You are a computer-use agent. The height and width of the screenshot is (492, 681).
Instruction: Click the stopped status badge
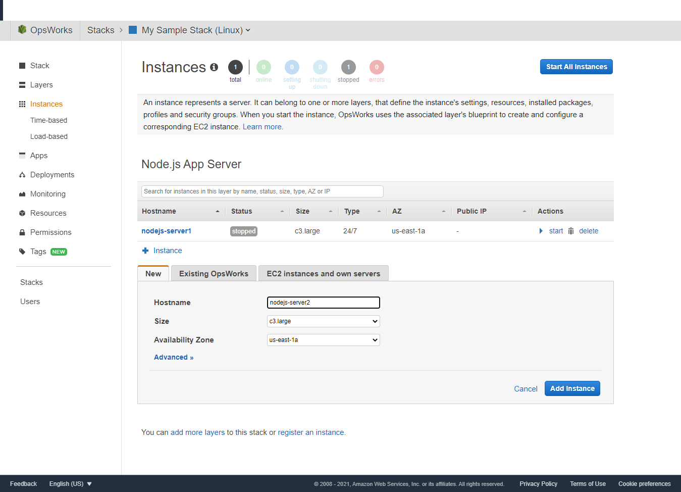point(244,231)
